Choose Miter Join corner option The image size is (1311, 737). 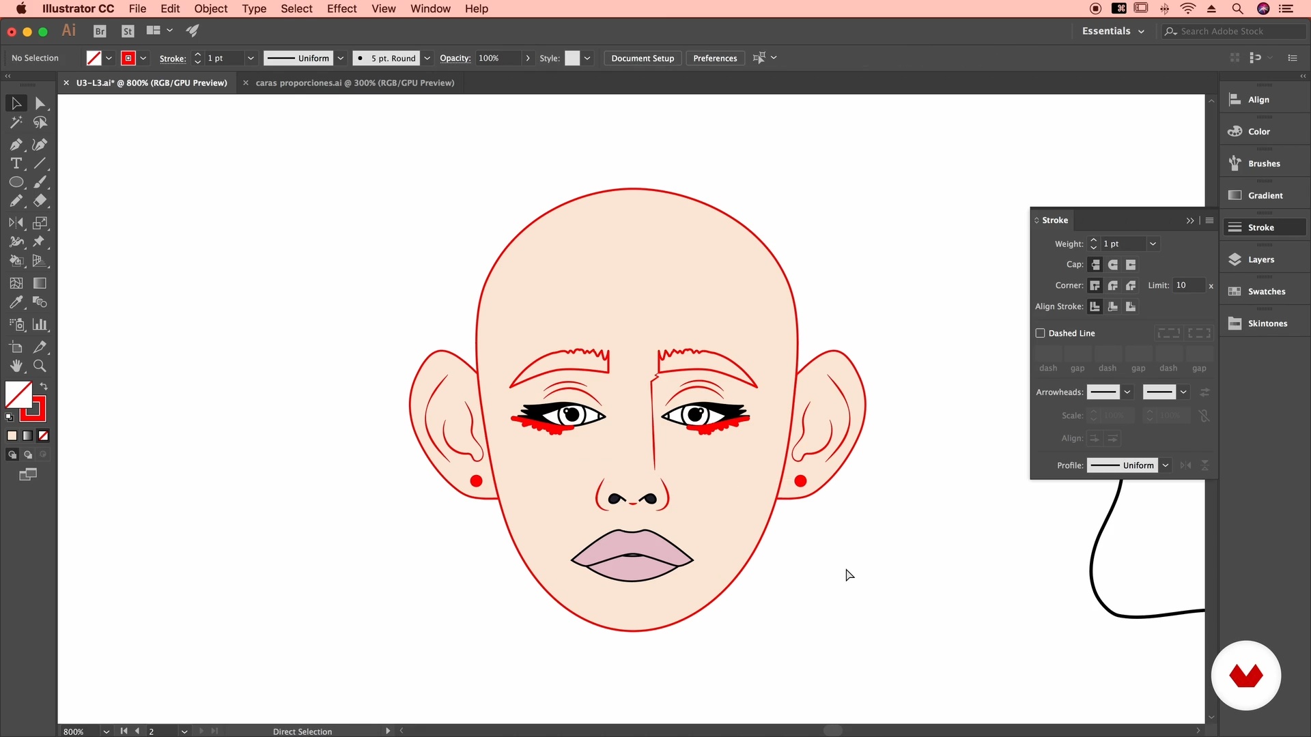click(1095, 286)
